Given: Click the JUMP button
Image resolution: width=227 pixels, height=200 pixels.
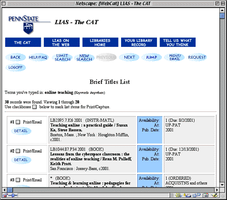Looking at the screenshot, I should [151, 57].
